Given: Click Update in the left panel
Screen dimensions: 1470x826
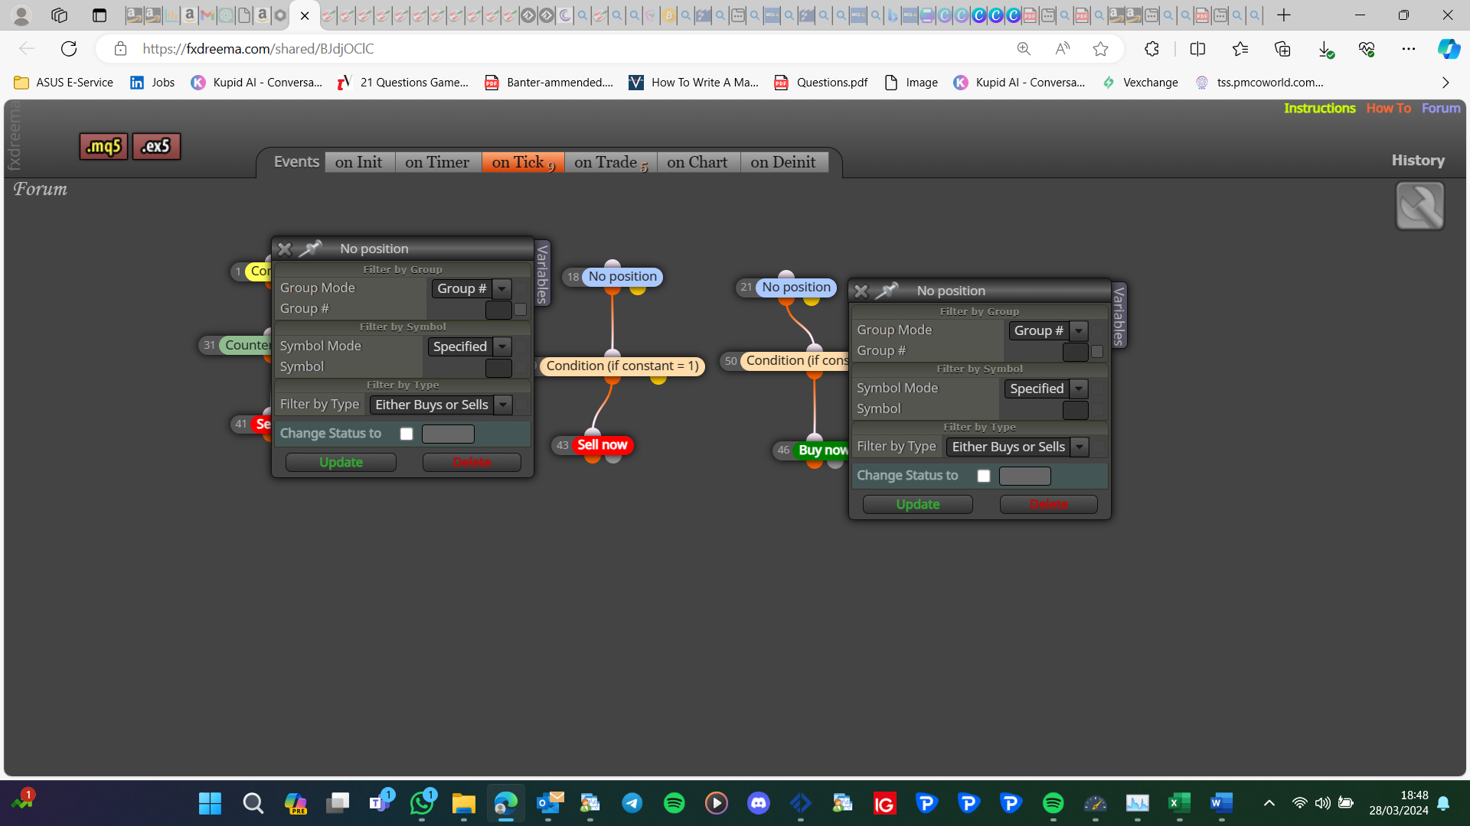Looking at the screenshot, I should click(341, 462).
